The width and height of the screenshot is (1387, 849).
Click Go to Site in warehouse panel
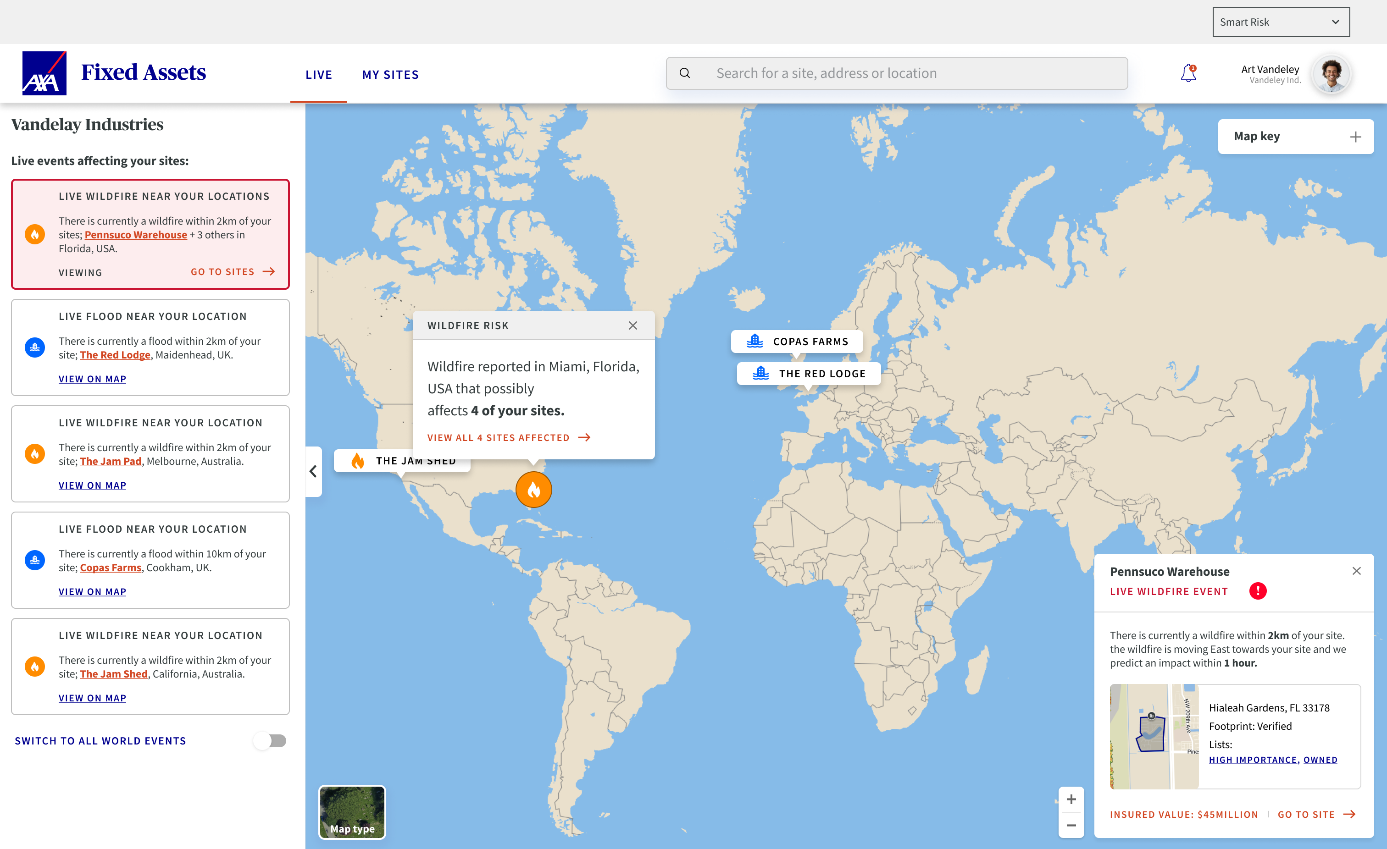pos(1316,815)
